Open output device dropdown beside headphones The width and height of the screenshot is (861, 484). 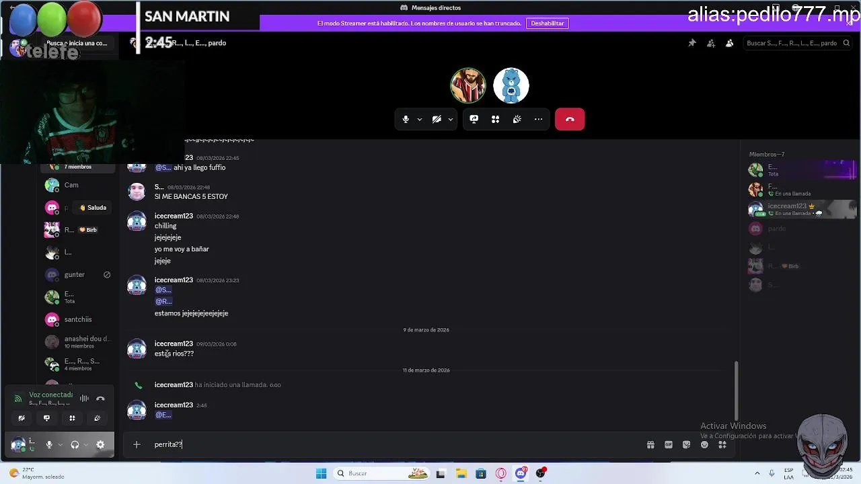(x=86, y=445)
